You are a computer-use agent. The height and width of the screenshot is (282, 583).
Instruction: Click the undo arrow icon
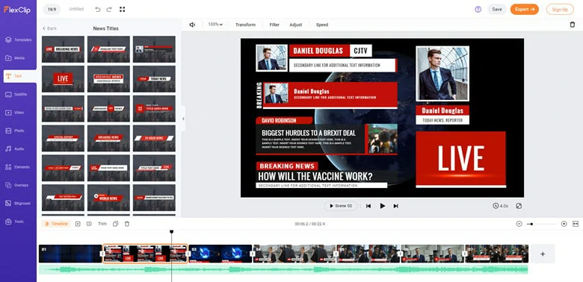tap(98, 9)
